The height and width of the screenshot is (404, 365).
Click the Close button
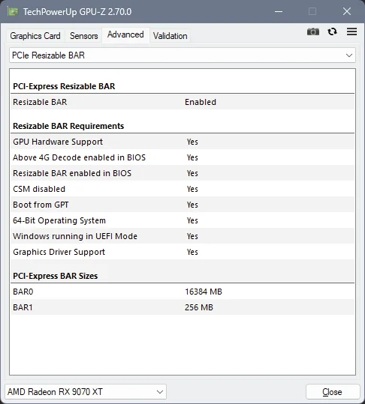[x=333, y=392]
